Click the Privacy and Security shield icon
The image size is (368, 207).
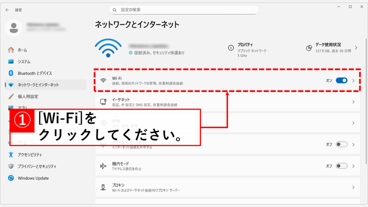point(11,166)
